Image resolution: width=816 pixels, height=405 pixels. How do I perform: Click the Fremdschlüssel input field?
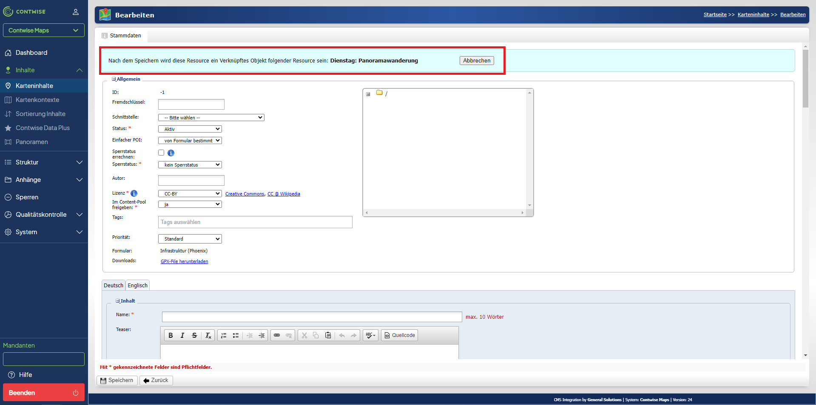[191, 104]
